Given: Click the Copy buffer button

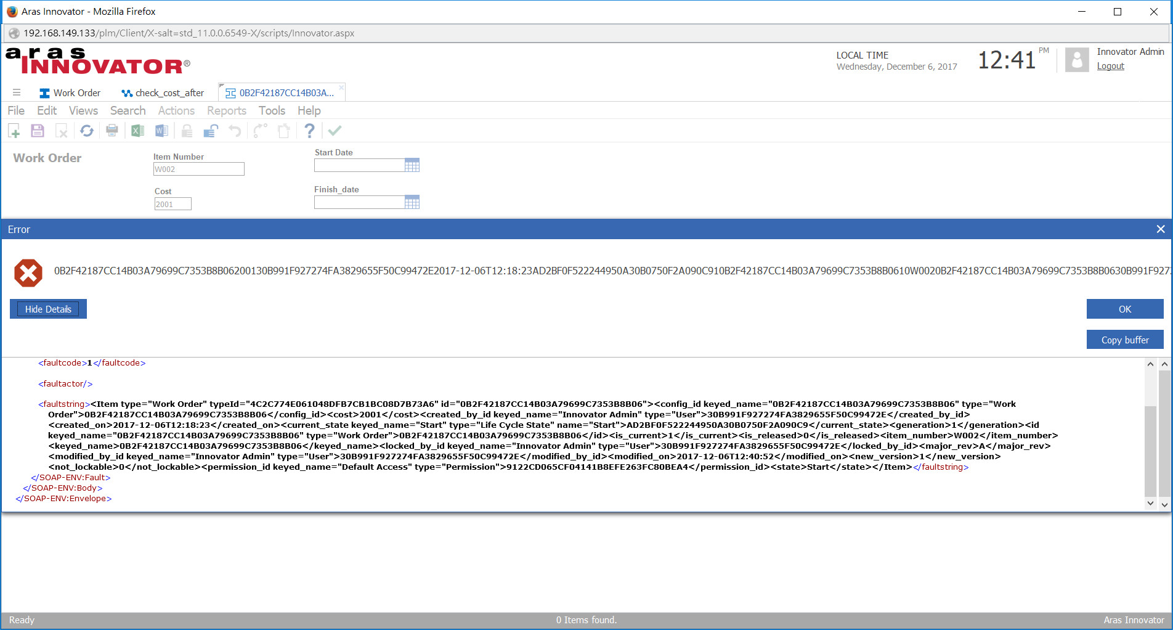Looking at the screenshot, I should coord(1125,340).
